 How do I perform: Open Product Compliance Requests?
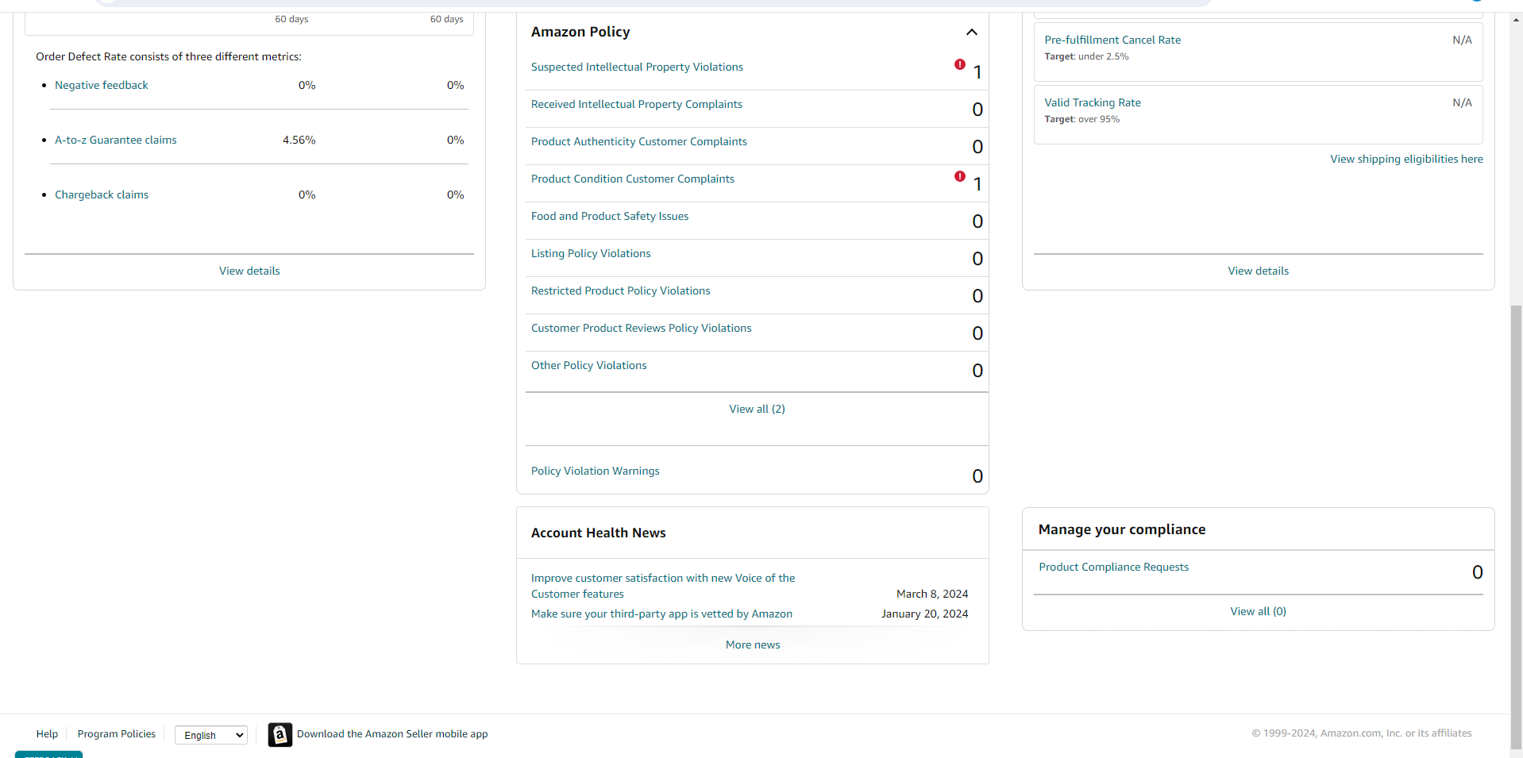click(x=1113, y=567)
